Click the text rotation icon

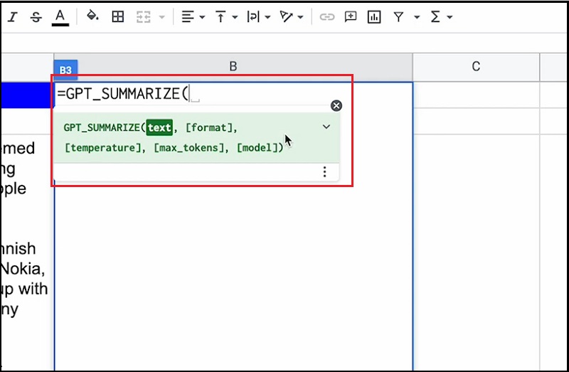click(x=286, y=16)
